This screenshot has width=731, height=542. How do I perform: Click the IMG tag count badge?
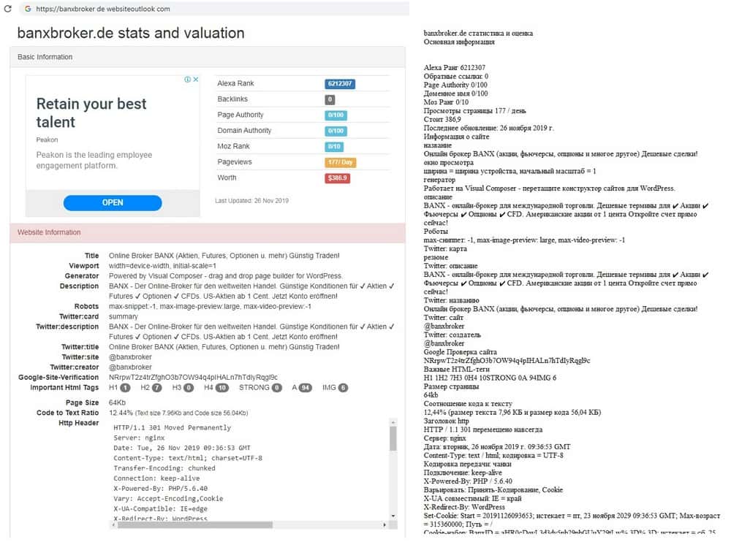click(x=343, y=388)
